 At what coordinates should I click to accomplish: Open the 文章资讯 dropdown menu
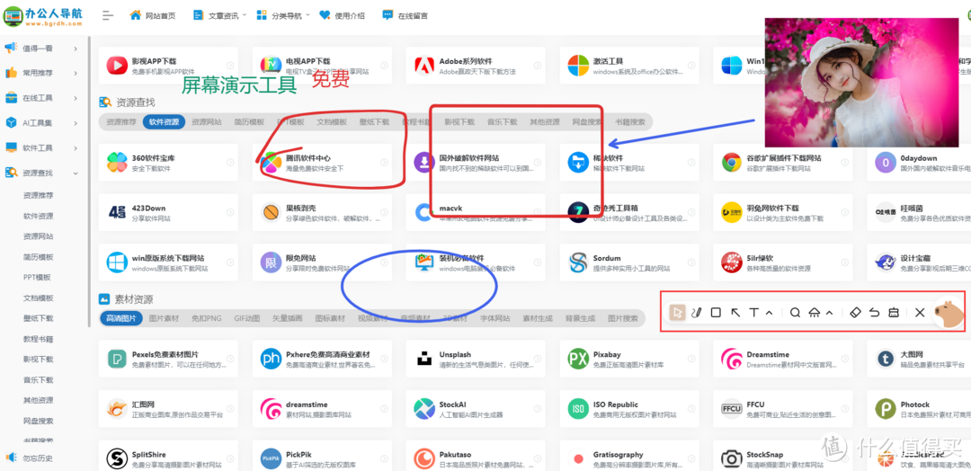(x=219, y=15)
